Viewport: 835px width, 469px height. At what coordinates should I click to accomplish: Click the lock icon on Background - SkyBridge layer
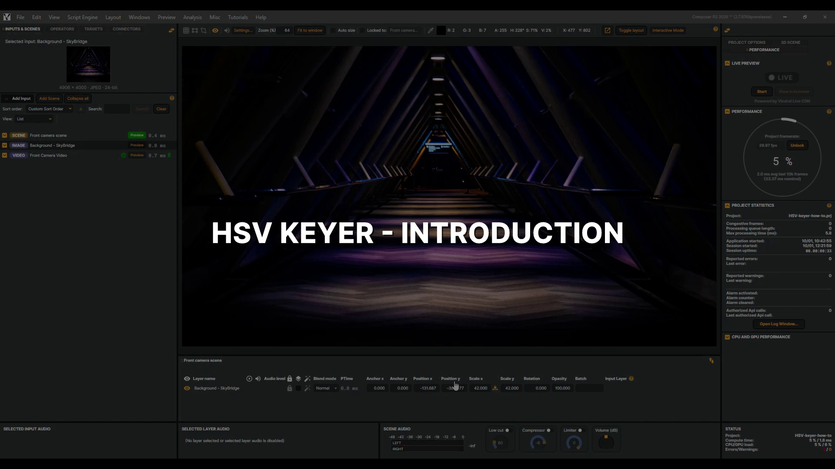[x=290, y=388]
